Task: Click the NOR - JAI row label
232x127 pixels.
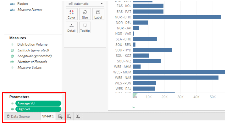Action: (124, 28)
